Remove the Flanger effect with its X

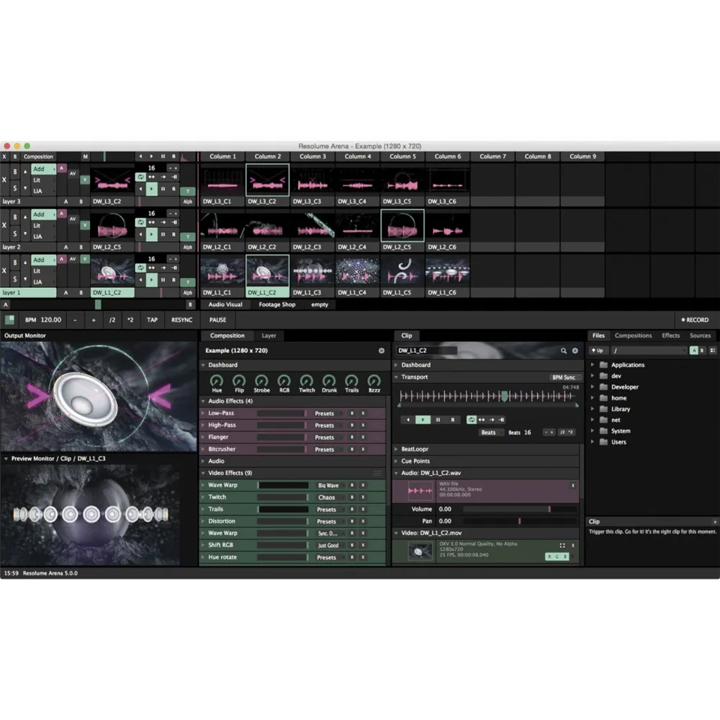(363, 437)
